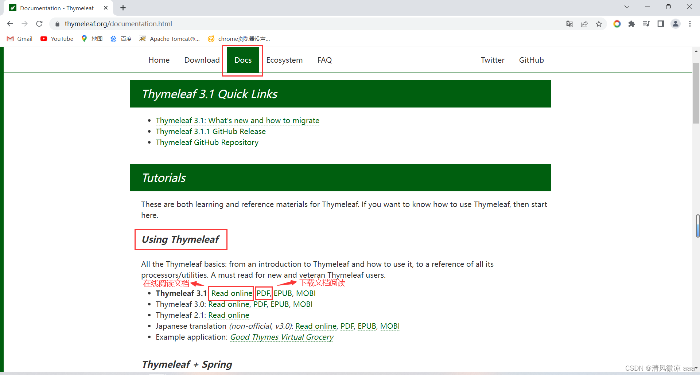Close the Documentation - Thymeleaf tab
700x375 pixels.
(106, 8)
